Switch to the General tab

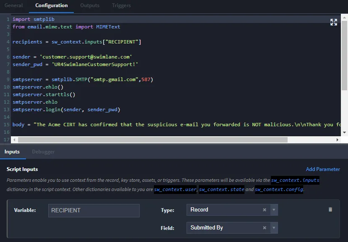pos(13,5)
